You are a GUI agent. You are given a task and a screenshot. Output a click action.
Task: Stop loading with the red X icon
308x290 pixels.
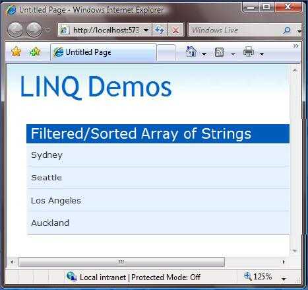pos(175,30)
